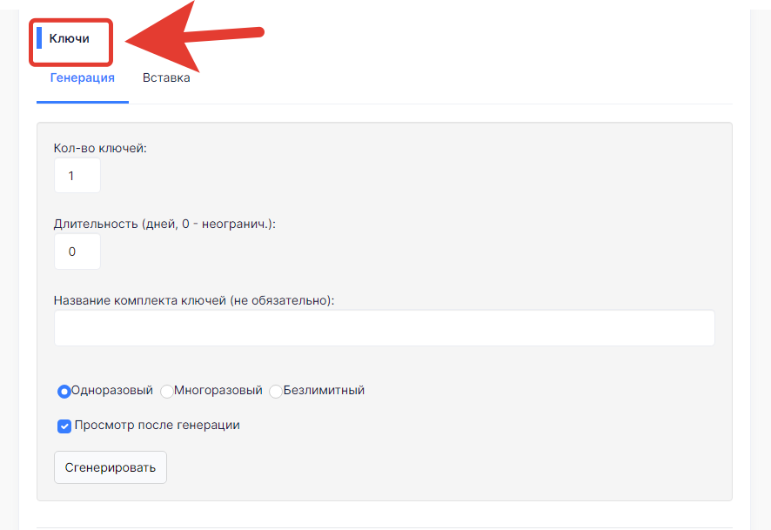Screen dimensions: 771x530
Task: Click the Сгенерировать button
Action: pos(111,467)
